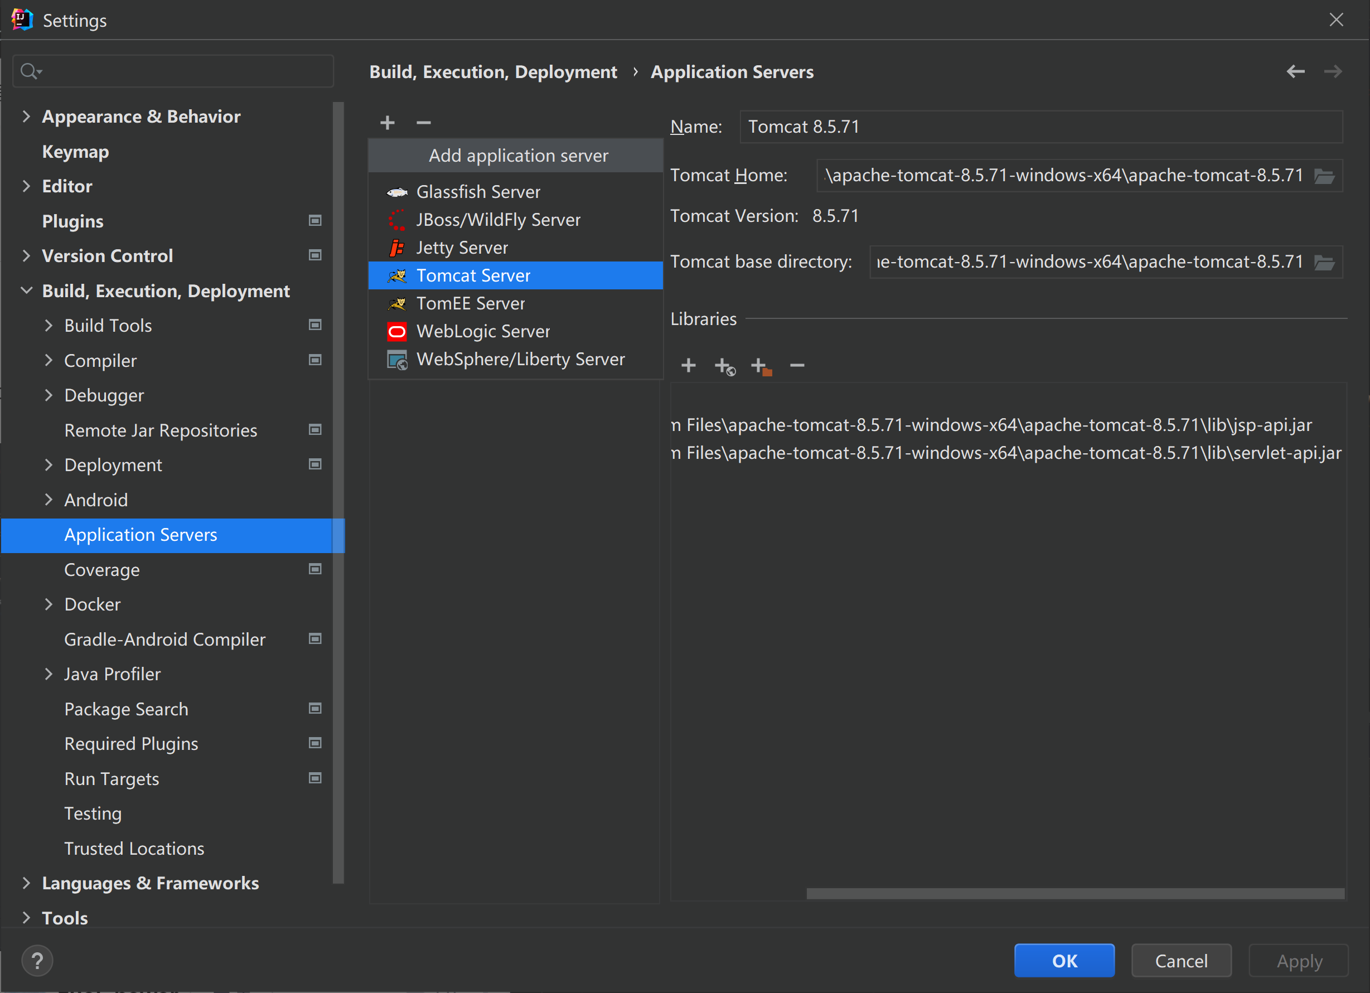Remove selected library with minus icon
Viewport: 1370px width, 993px height.
pyautogui.click(x=797, y=365)
